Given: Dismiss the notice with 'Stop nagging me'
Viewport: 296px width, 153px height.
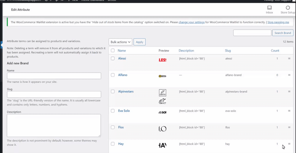Looking at the screenshot, I should tap(278, 22).
